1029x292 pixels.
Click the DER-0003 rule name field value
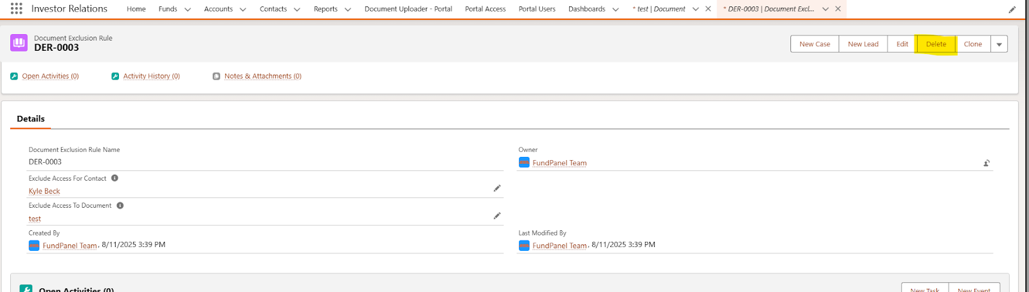45,162
